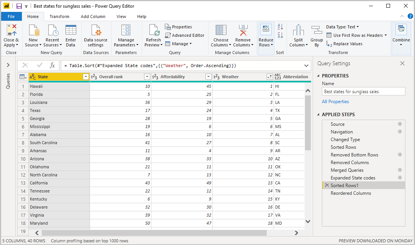
Task: Open gear settings for Removed Bottom Rows
Action: (400, 155)
